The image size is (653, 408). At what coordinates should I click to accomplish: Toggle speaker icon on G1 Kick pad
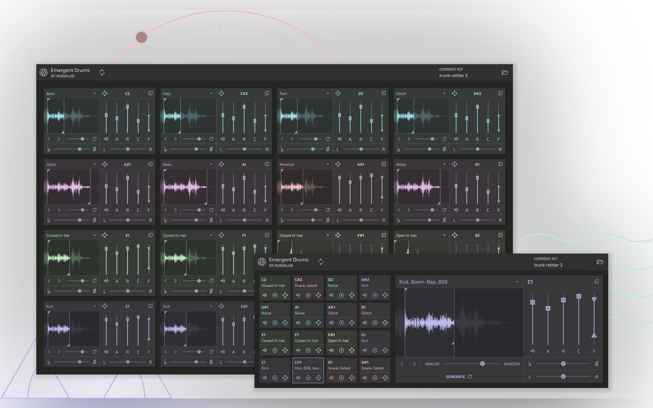point(365,350)
